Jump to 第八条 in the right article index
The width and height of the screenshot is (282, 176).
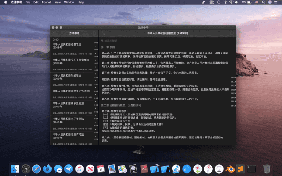pos(234,106)
